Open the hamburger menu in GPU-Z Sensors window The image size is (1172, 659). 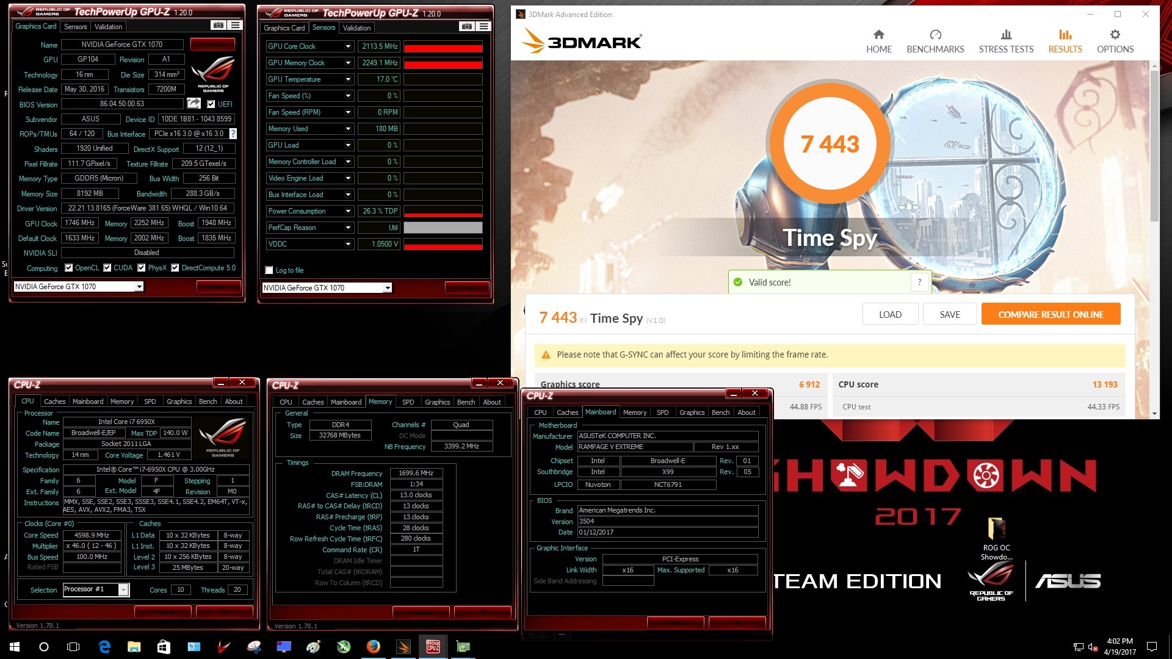point(483,26)
